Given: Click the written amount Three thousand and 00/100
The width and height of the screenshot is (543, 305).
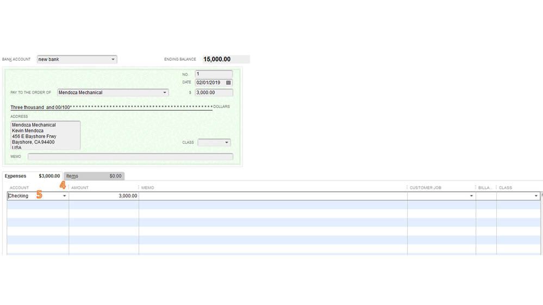Looking at the screenshot, I should coord(41,107).
